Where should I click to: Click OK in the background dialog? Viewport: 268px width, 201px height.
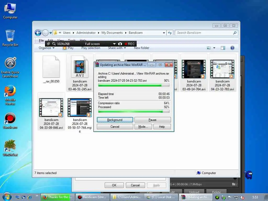[x=114, y=185]
